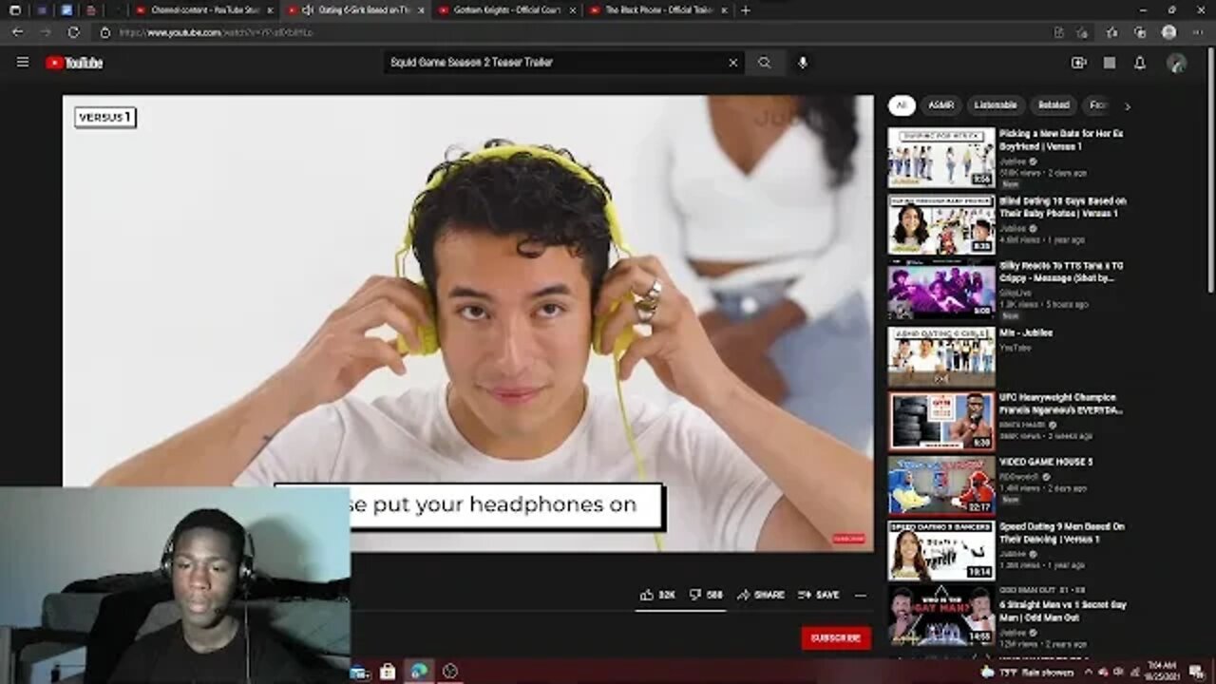Click the like/dislike ratio bar
1216x684 pixels.
[679, 609]
